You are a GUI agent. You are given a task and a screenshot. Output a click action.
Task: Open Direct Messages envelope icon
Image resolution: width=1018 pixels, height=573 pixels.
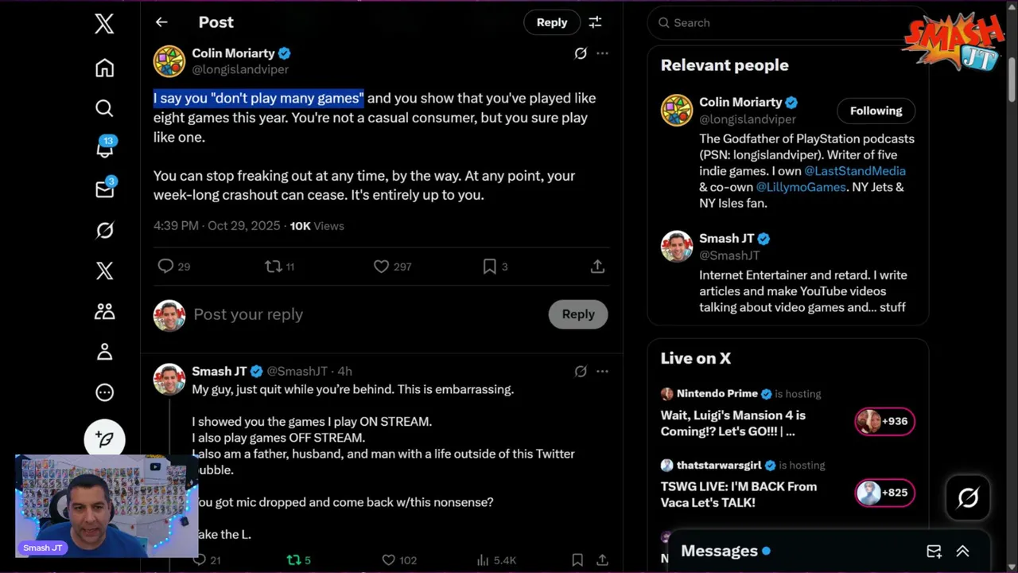(x=104, y=189)
